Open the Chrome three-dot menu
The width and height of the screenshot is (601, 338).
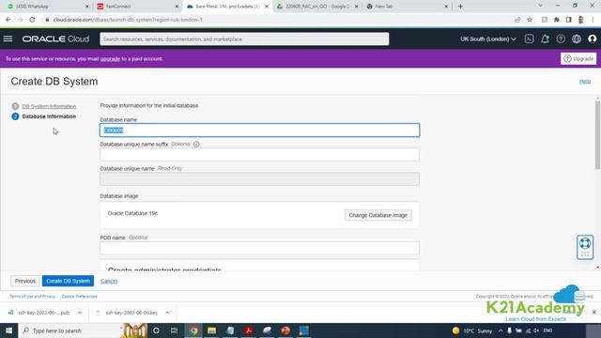(593, 20)
